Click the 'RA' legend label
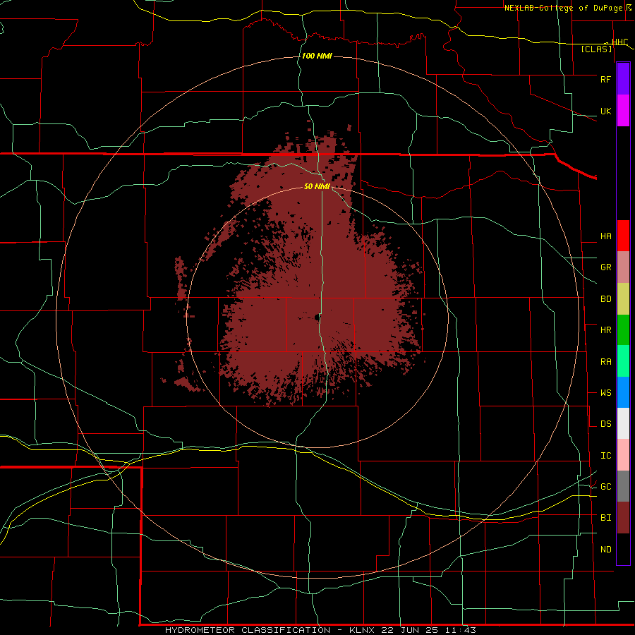635x635 pixels. pos(605,362)
